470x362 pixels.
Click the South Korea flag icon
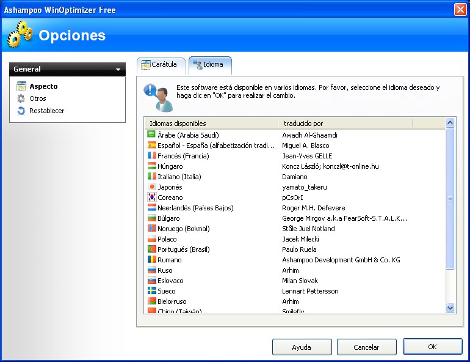[151, 197]
